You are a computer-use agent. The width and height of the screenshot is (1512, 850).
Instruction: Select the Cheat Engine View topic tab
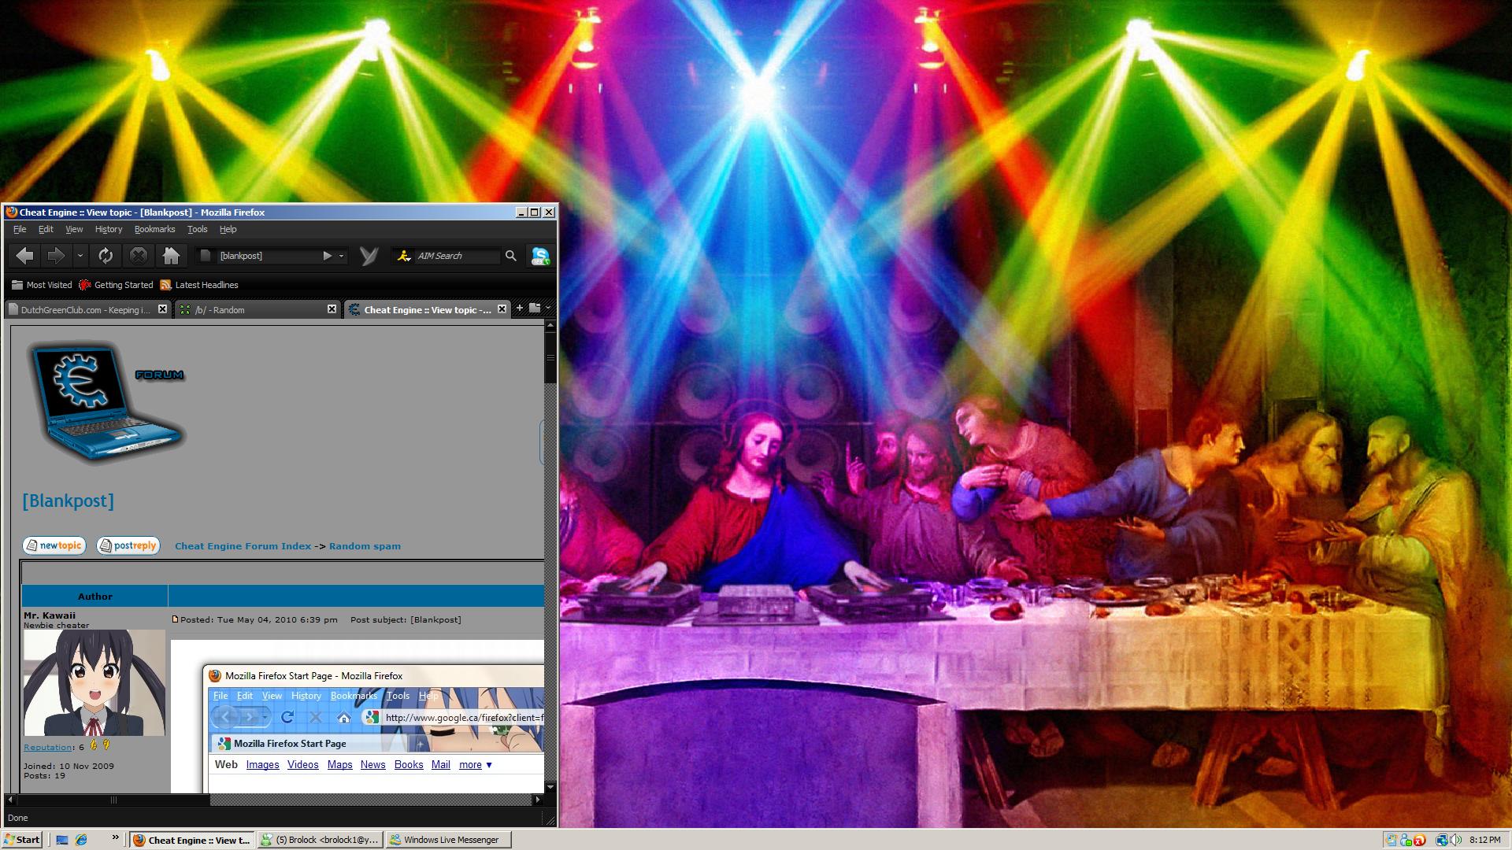427,309
